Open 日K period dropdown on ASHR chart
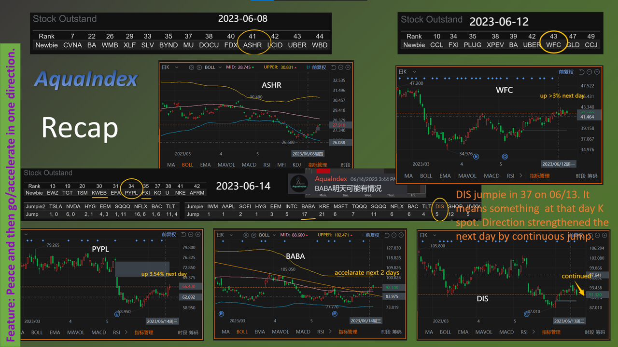This screenshot has width=618, height=347. click(170, 67)
